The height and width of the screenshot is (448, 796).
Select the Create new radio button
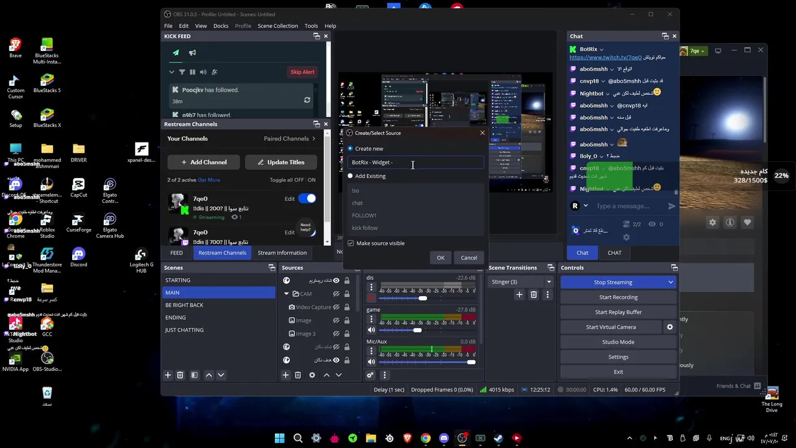pyautogui.click(x=350, y=149)
